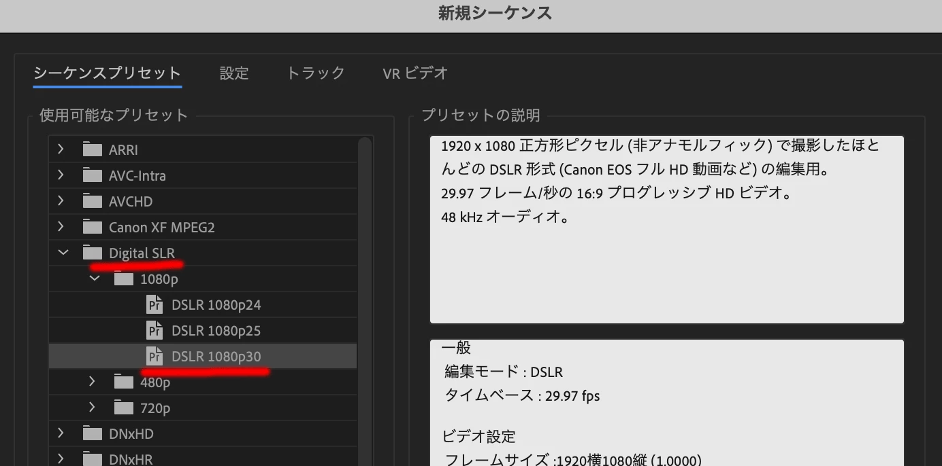Viewport: 942px width, 466px height.
Task: Expand the 720p subfolder chevron
Action: [x=93, y=408]
